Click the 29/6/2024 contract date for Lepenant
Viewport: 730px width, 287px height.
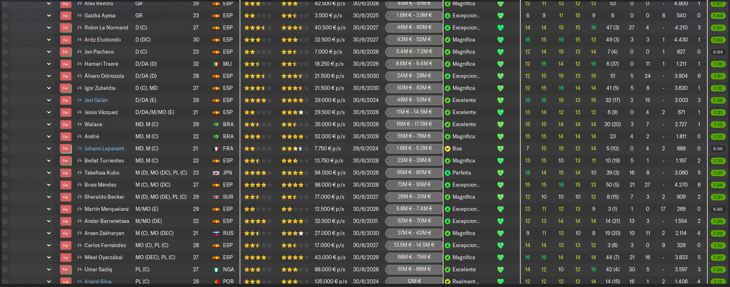point(366,149)
